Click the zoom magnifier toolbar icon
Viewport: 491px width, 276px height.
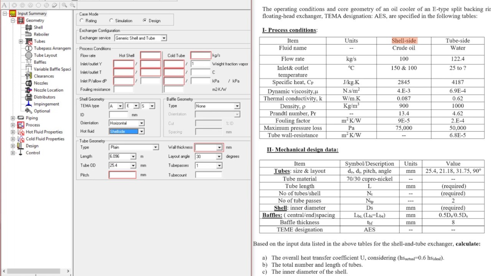tap(64, 5)
